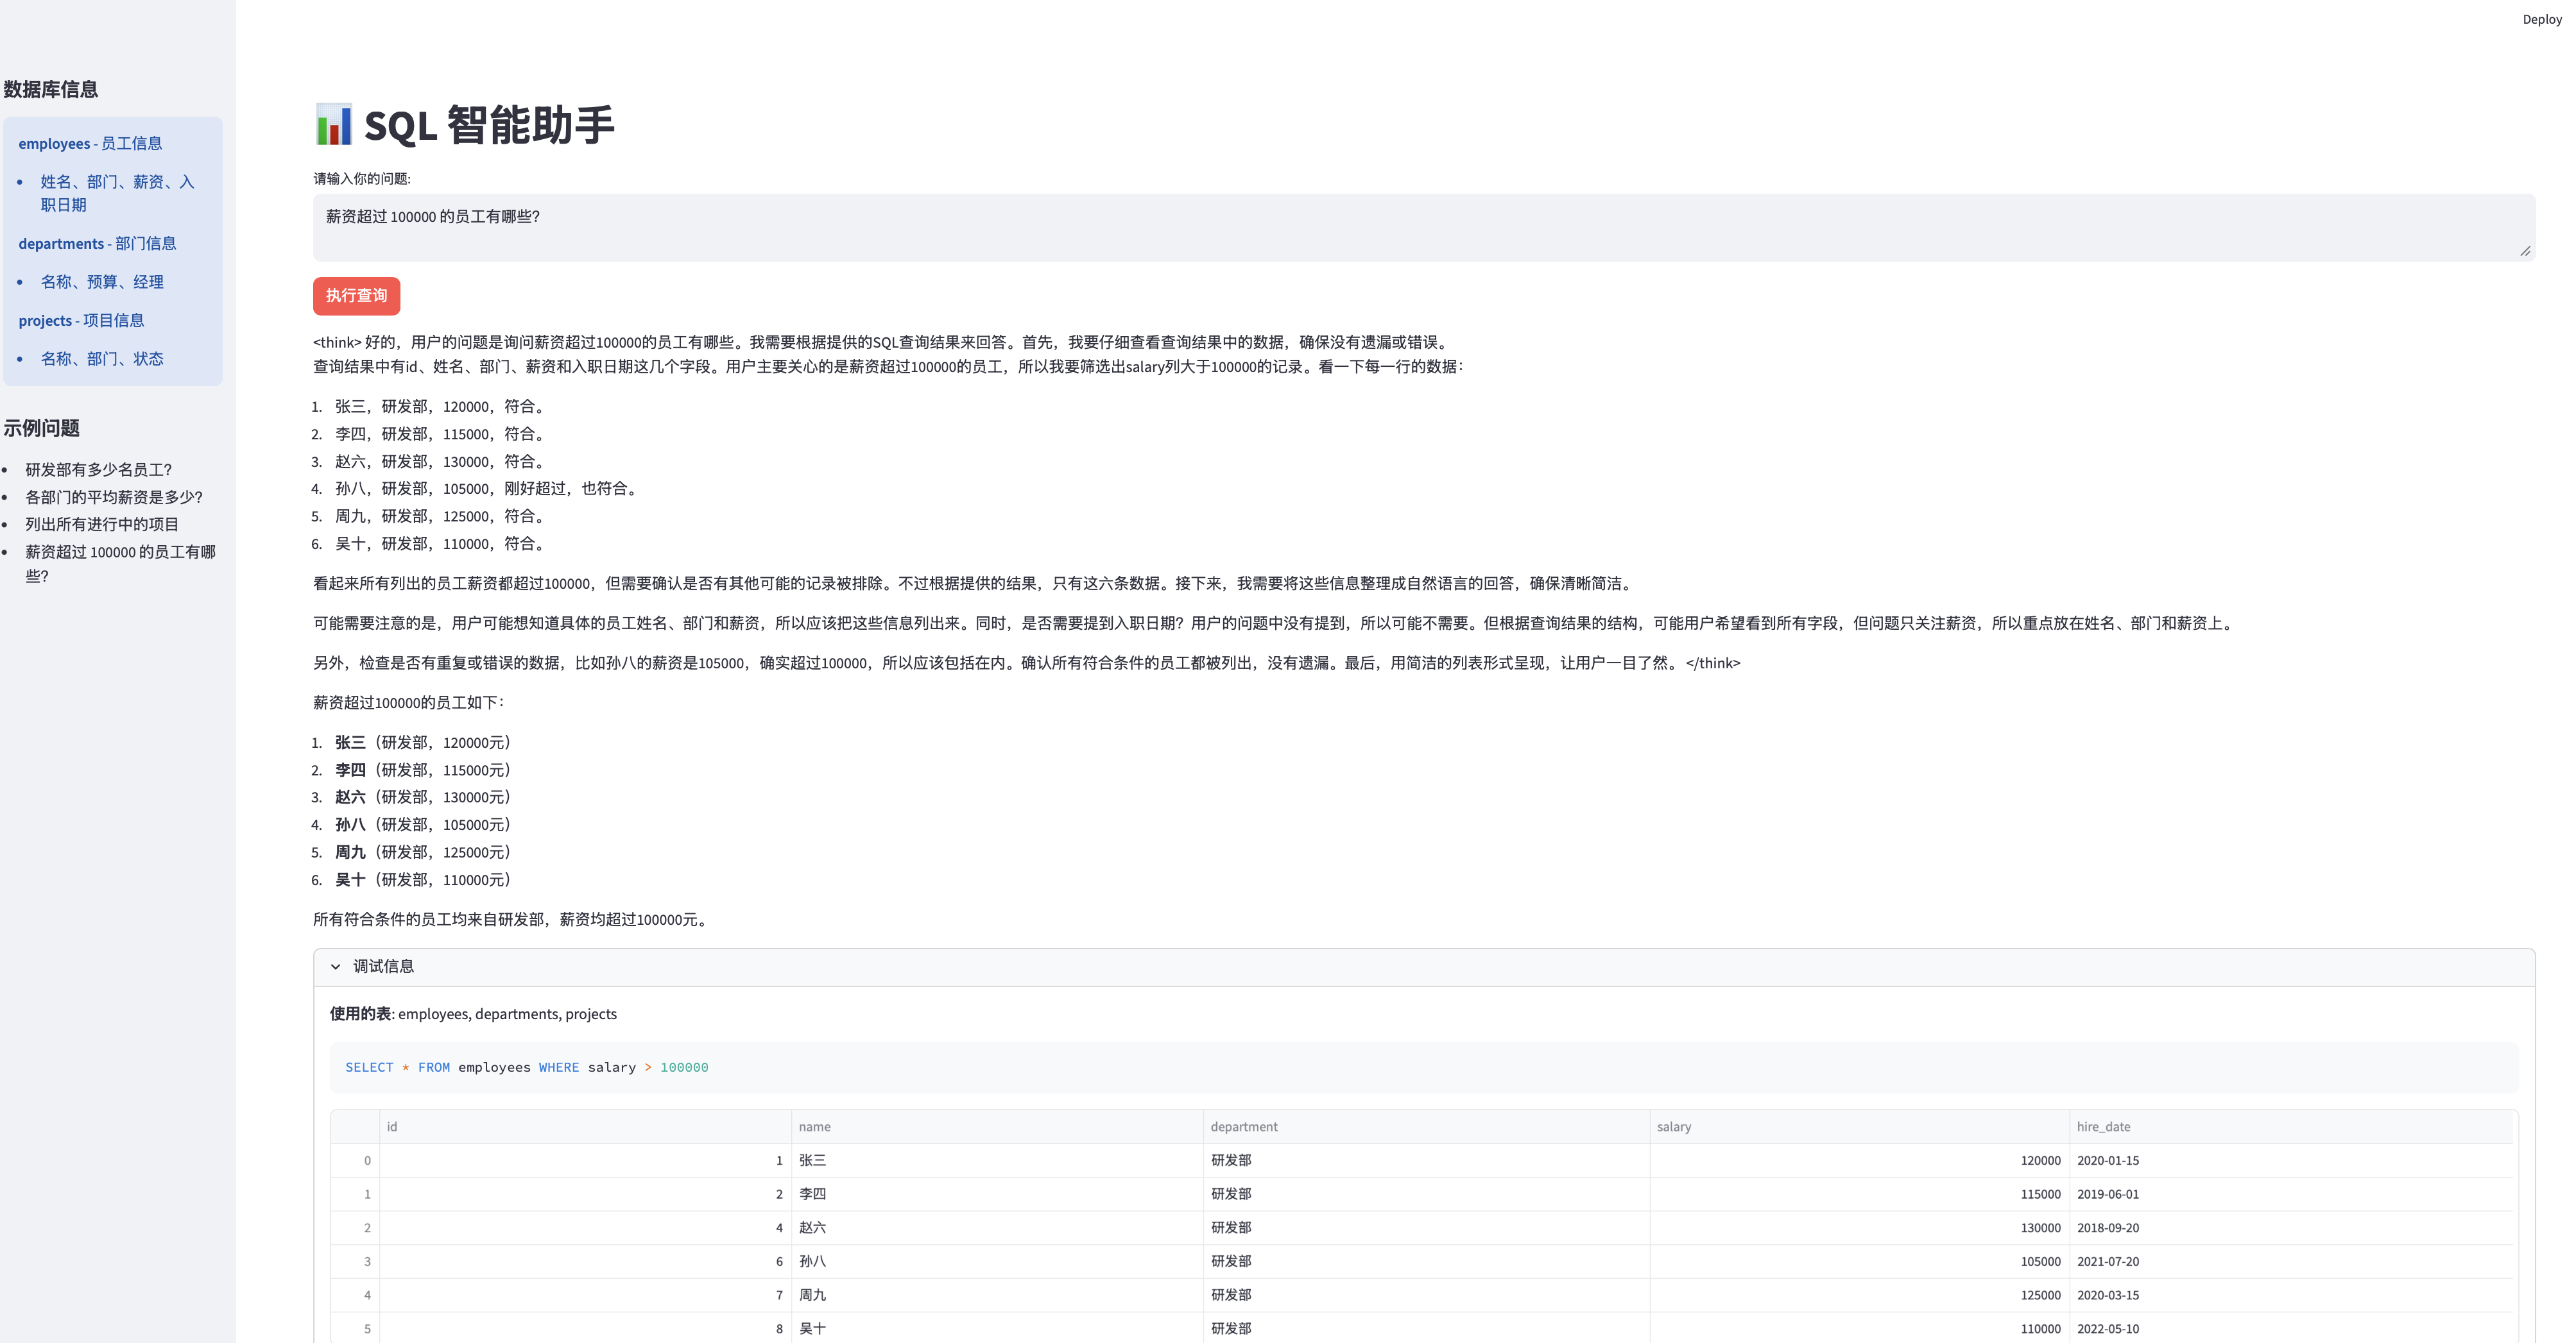Click 各部门的平均薪资是多少 example question

[114, 496]
